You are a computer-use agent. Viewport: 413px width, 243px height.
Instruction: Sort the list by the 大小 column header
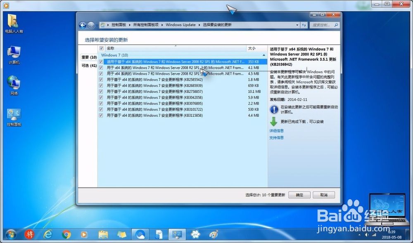pyautogui.click(x=257, y=48)
